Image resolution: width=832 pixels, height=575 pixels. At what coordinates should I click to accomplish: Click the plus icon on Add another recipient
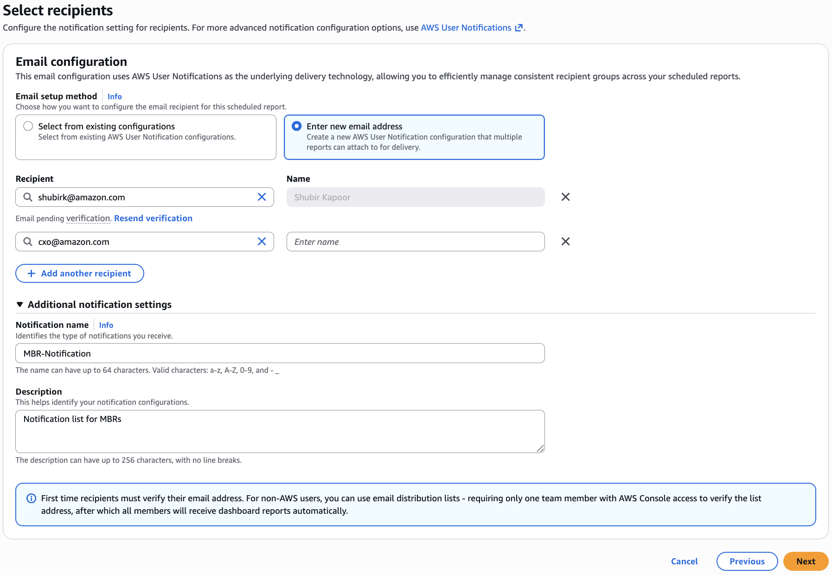point(31,273)
